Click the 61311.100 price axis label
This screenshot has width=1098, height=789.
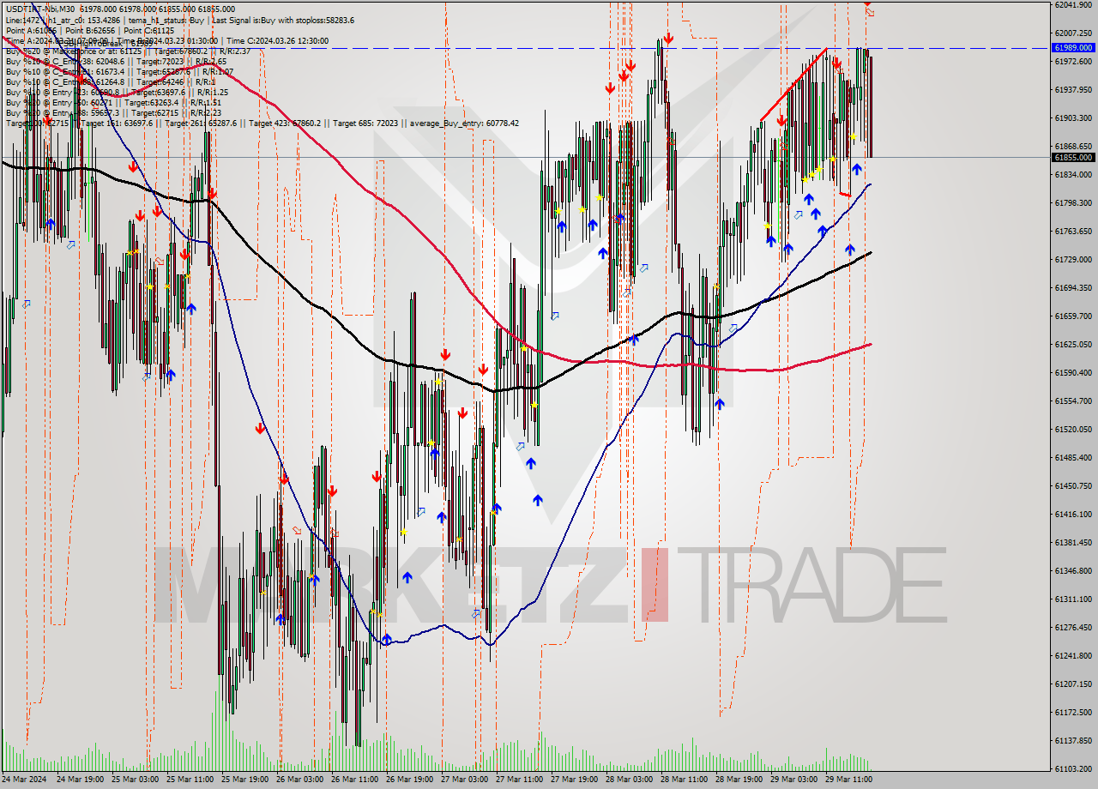pos(1073,599)
